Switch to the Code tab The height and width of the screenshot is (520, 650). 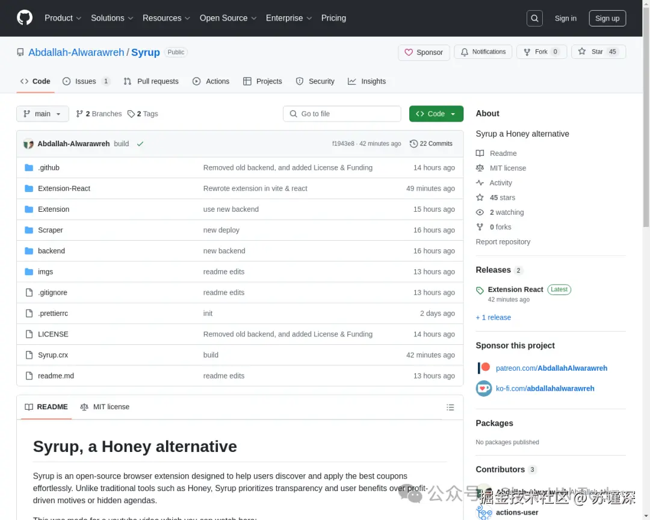point(36,81)
